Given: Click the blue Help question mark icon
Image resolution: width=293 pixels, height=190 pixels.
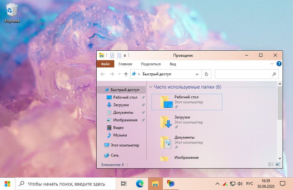Looking at the screenshot, I should [279, 64].
